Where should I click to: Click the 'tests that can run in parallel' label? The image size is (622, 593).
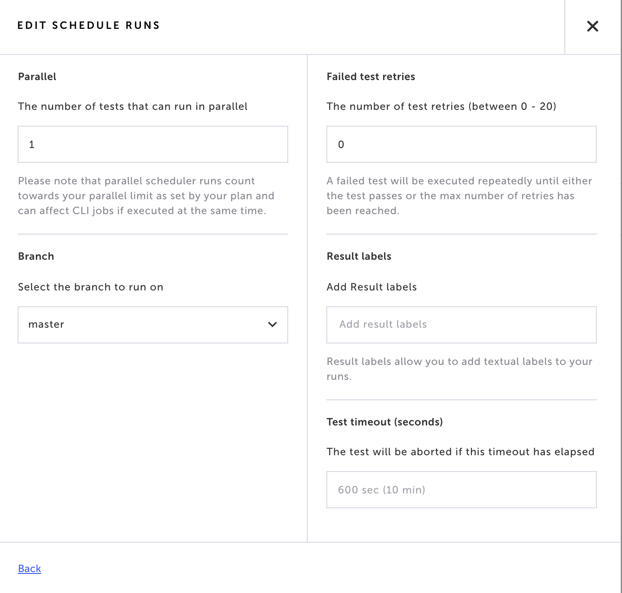pos(132,107)
